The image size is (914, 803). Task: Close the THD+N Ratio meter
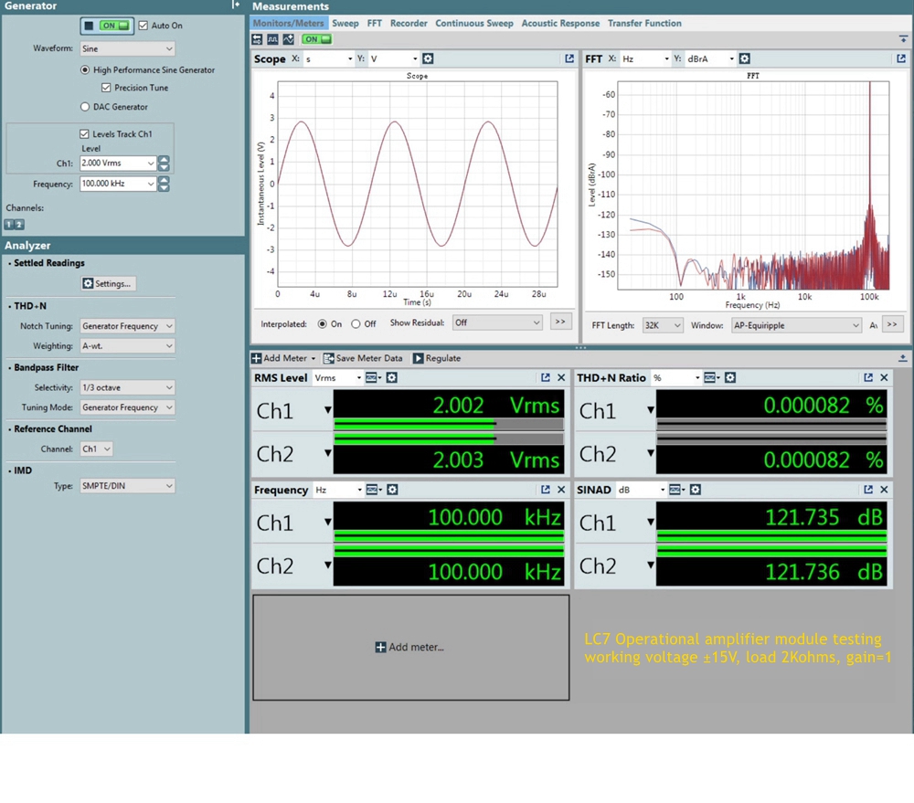click(x=884, y=378)
